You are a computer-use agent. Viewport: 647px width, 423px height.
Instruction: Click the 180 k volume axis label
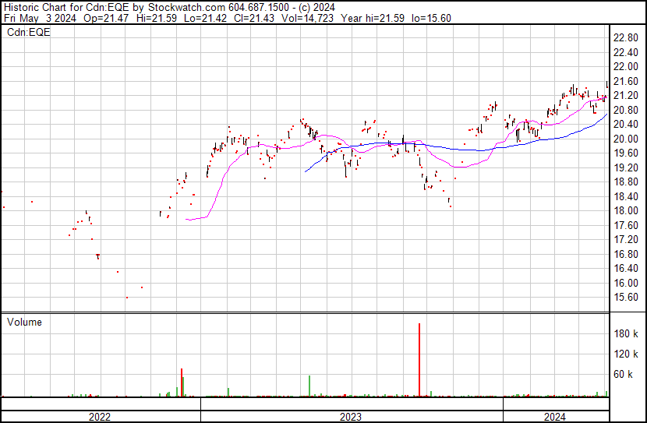(x=625, y=333)
